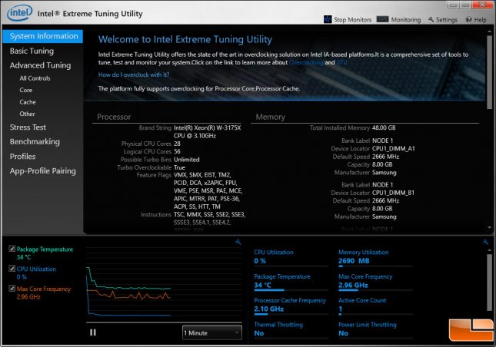This screenshot has height=347, width=496.
Task: Select Other tuning item
Action: pyautogui.click(x=27, y=114)
